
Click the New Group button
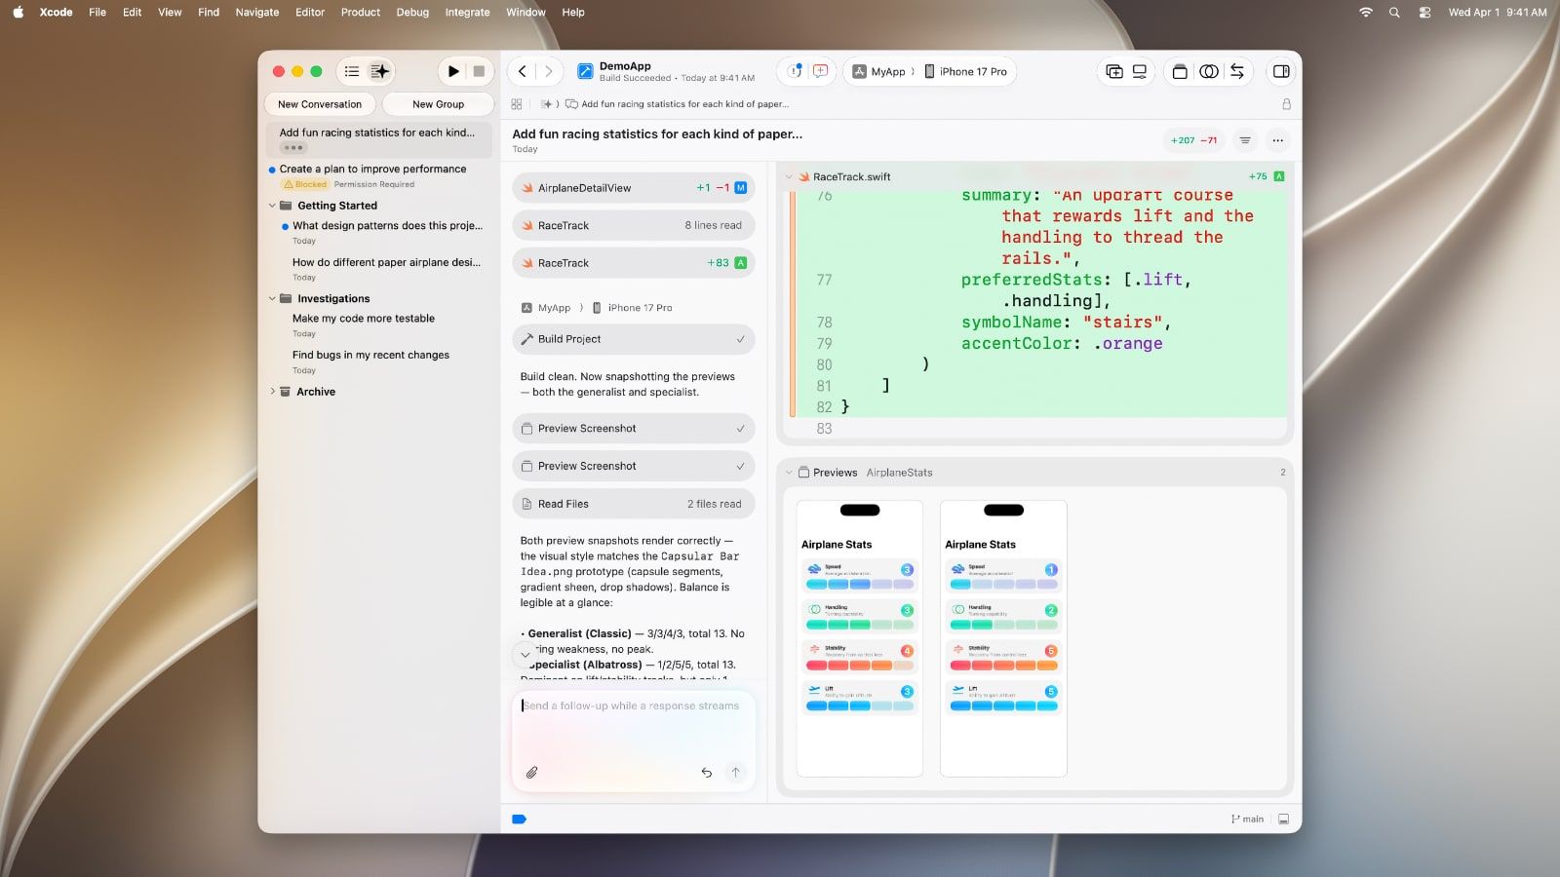[x=438, y=104]
